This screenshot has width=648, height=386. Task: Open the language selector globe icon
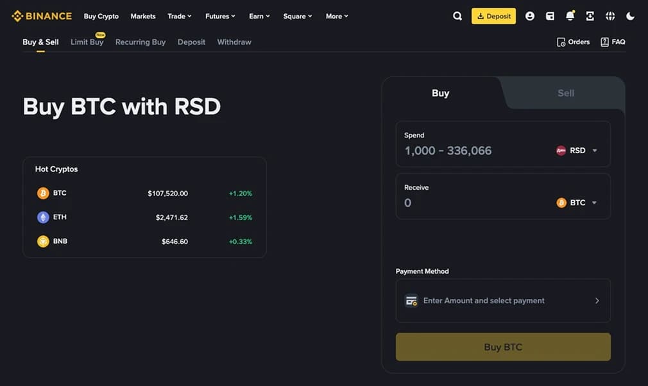(x=610, y=15)
